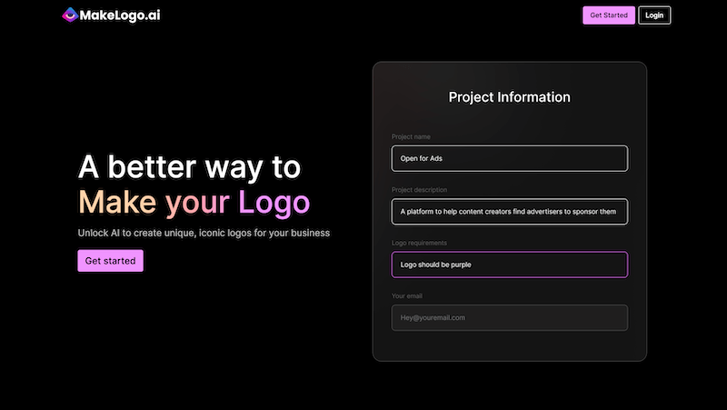Click into the Project description field

(x=509, y=212)
